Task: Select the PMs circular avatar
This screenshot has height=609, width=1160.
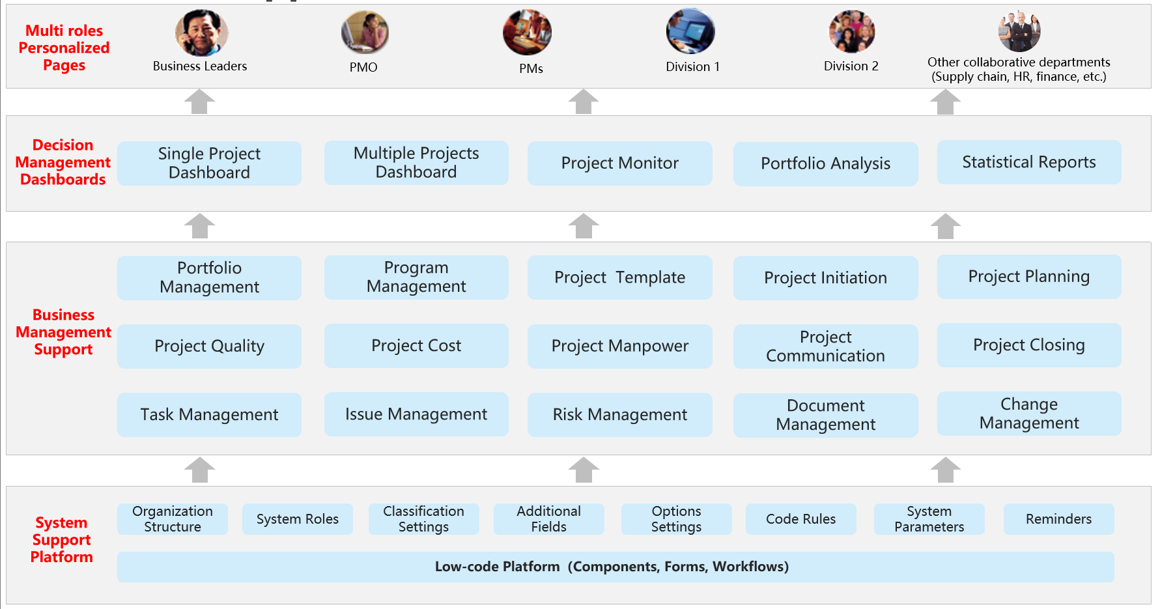Action: coord(527,33)
